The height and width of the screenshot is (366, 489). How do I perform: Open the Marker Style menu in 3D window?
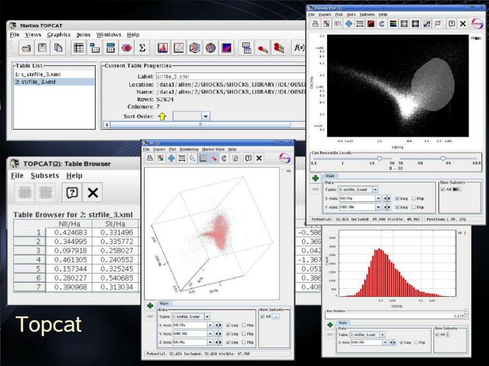click(x=213, y=149)
